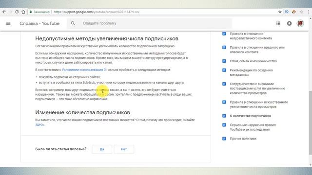The height and width of the screenshot is (175, 312).
Task: Open 'Правила в отношении искусственного увеличения числа просмотров'
Action: point(259,105)
